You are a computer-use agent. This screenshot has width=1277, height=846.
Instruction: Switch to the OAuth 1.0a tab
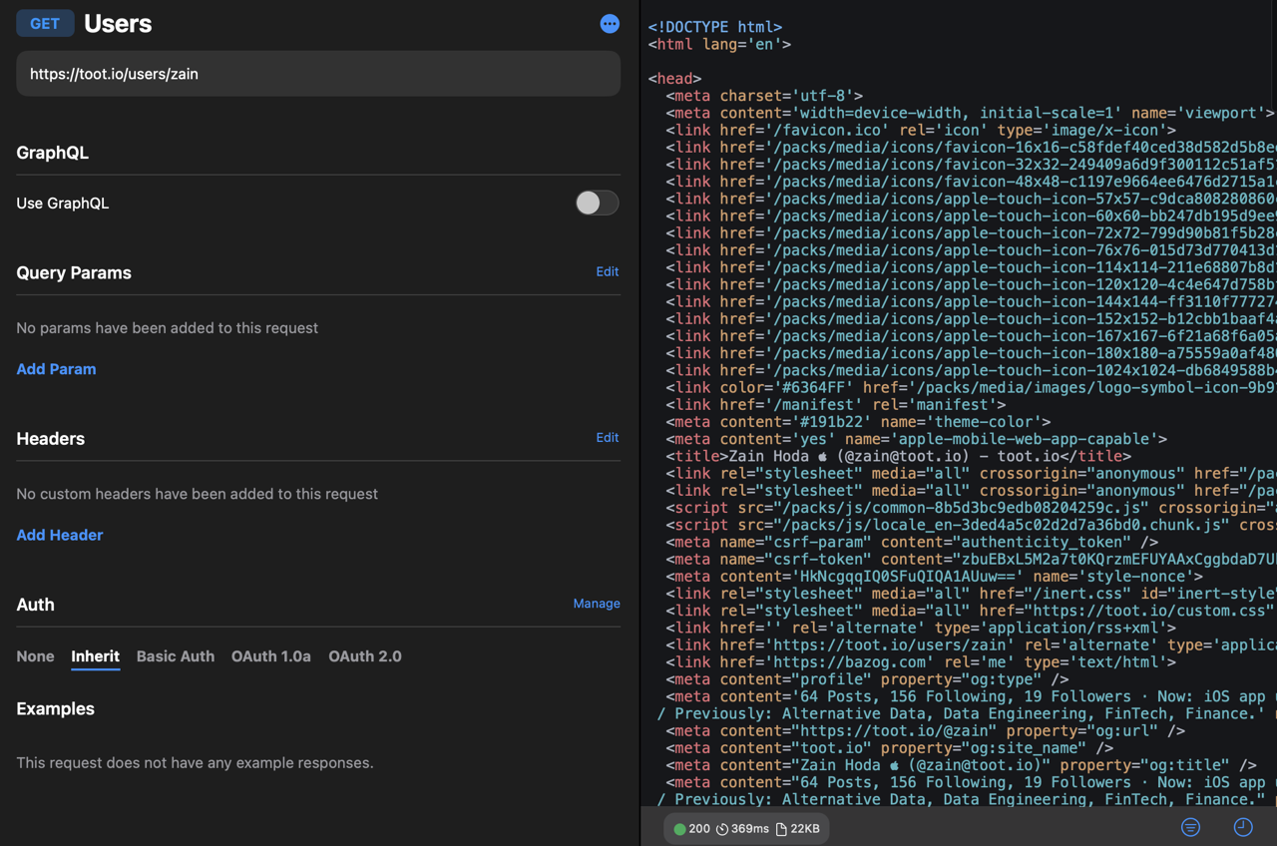[x=271, y=656]
